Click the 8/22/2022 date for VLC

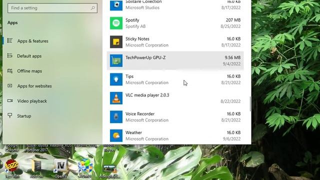point(230,101)
